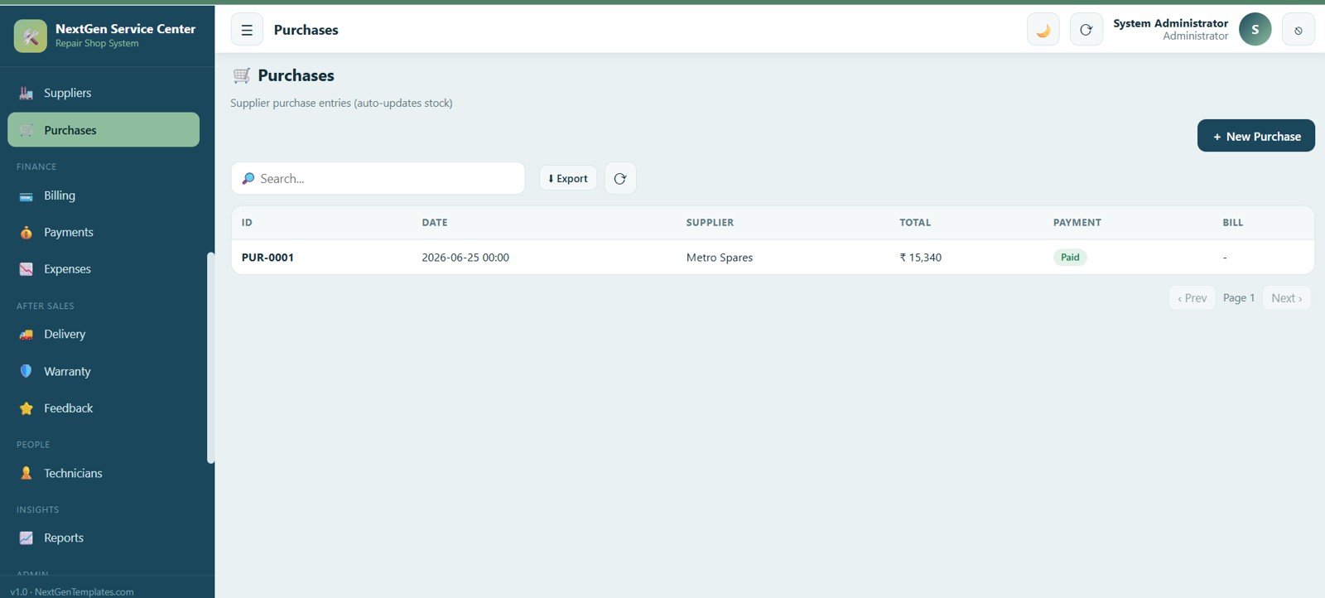
Task: Go to Payments page
Action: (x=104, y=233)
